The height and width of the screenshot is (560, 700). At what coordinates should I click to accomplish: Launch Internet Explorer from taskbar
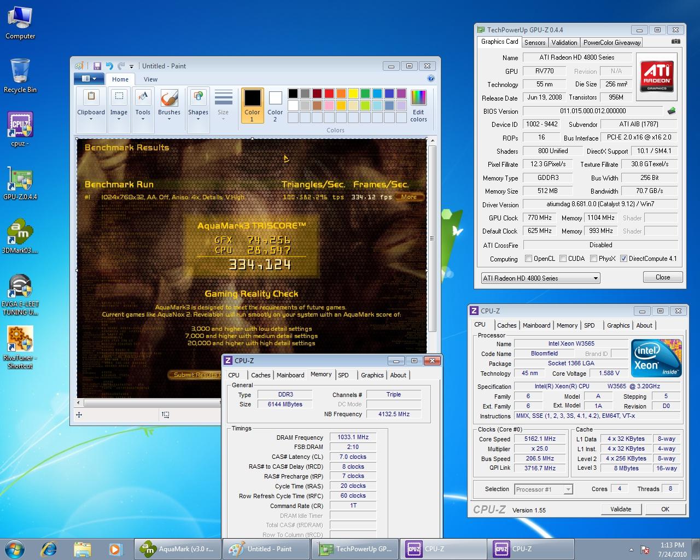point(49,549)
